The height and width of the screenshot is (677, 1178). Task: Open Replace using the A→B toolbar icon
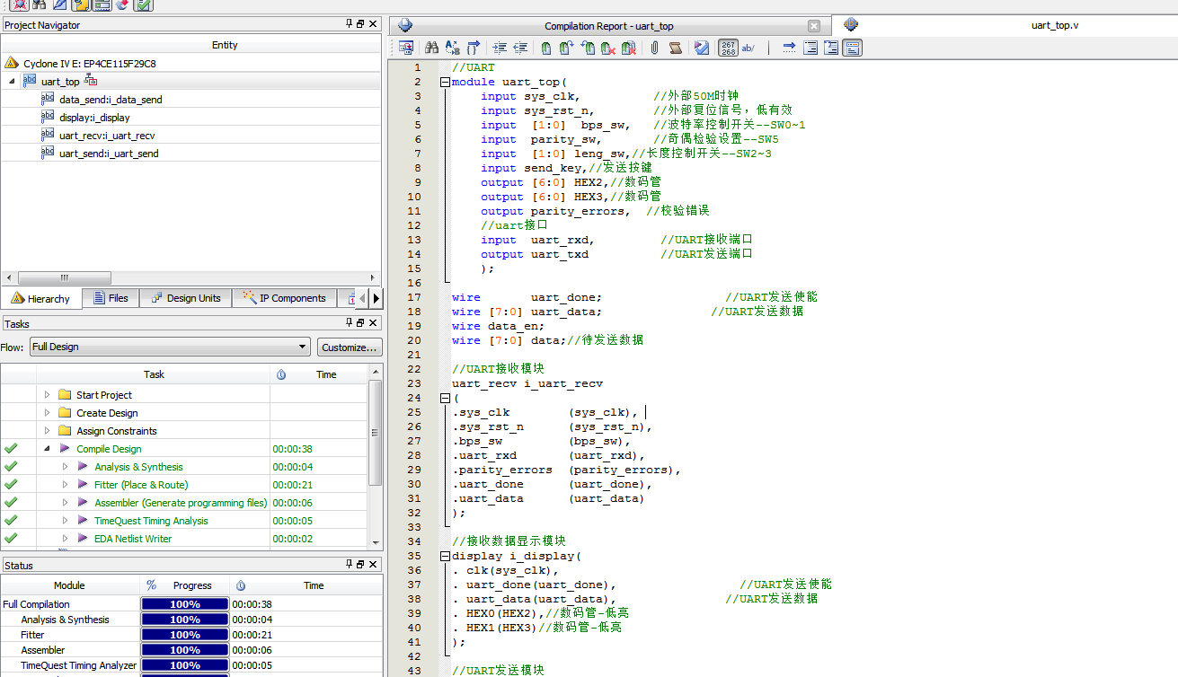tap(452, 48)
